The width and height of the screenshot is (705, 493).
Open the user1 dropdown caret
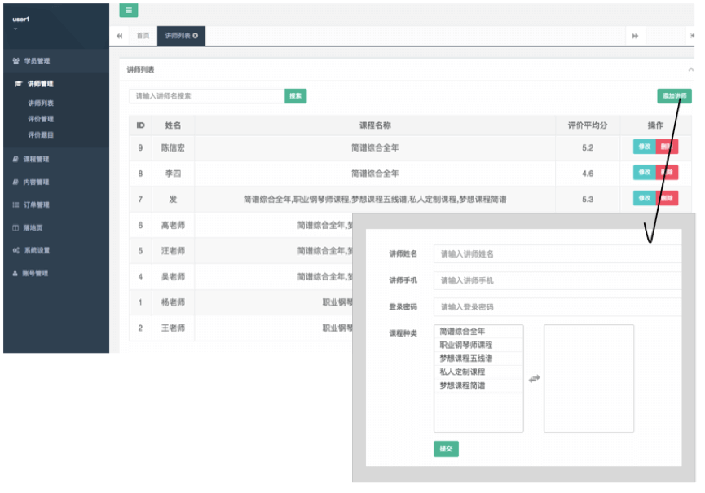point(15,29)
